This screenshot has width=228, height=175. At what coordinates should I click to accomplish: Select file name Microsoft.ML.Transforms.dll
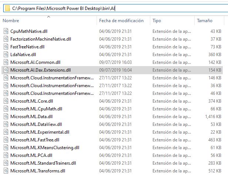click(38, 171)
